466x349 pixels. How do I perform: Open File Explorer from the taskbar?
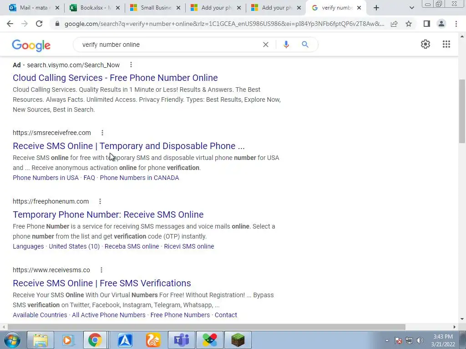point(41,340)
